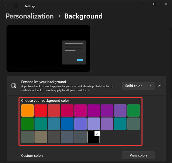Pick the crimson pink swatch in top row
Viewport: 172px width, 163px height.
pyautogui.click(x=67, y=110)
